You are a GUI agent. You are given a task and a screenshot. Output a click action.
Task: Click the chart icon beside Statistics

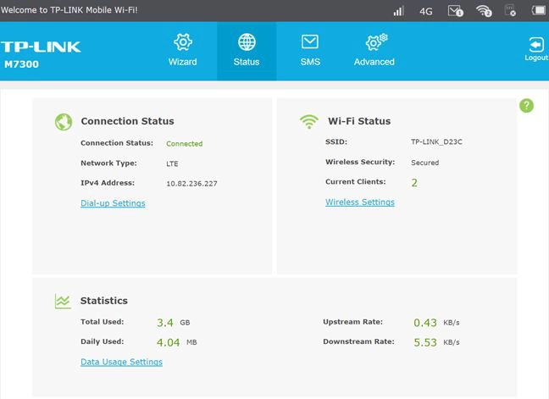coord(63,301)
